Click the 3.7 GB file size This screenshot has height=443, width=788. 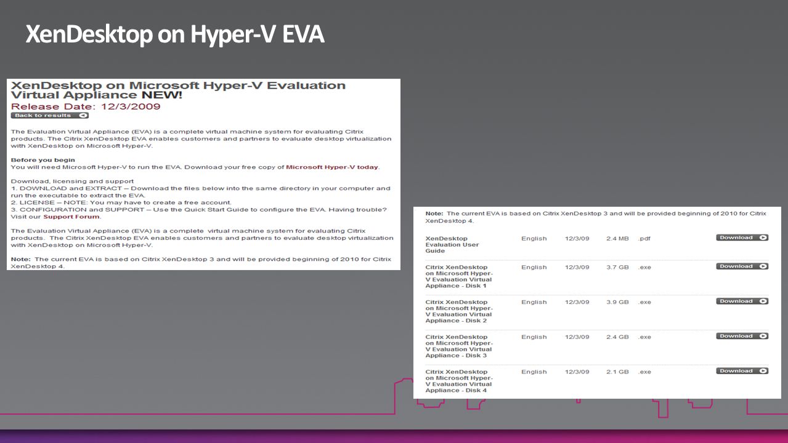coord(617,268)
